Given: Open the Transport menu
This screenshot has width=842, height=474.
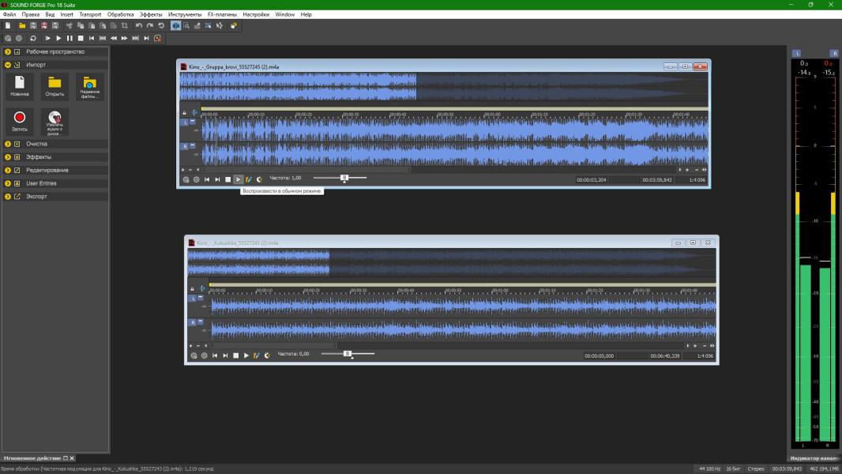Looking at the screenshot, I should pyautogui.click(x=90, y=14).
